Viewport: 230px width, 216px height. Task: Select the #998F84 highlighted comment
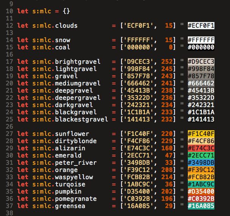point(201,69)
